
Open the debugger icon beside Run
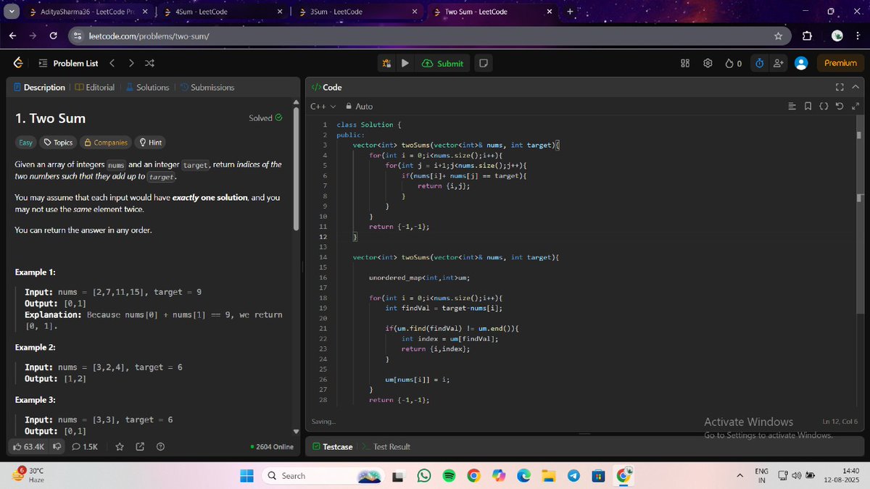click(388, 63)
